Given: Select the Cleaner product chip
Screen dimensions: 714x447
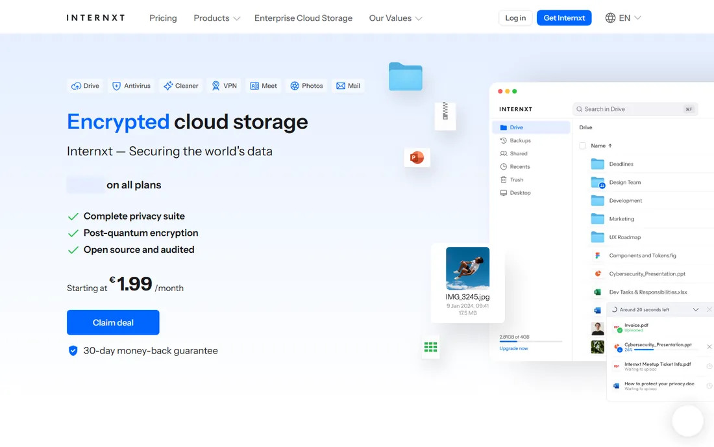Looking at the screenshot, I should coord(181,86).
